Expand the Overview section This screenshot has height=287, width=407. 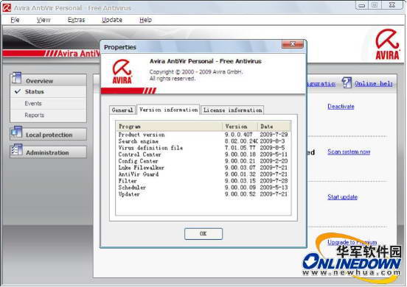(48, 80)
